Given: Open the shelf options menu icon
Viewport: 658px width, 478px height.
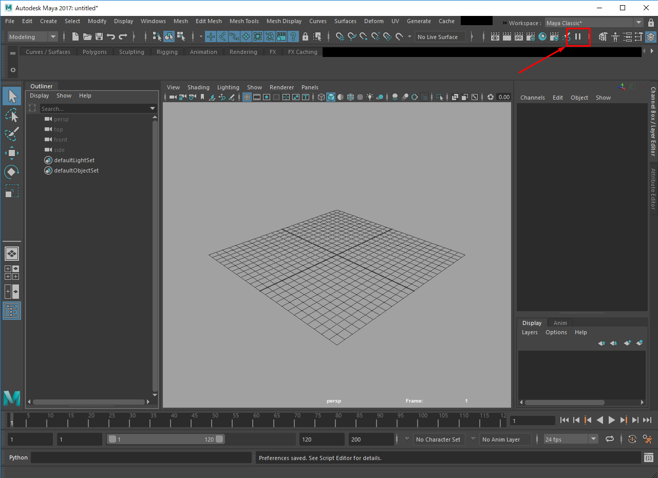Looking at the screenshot, I should 12,70.
